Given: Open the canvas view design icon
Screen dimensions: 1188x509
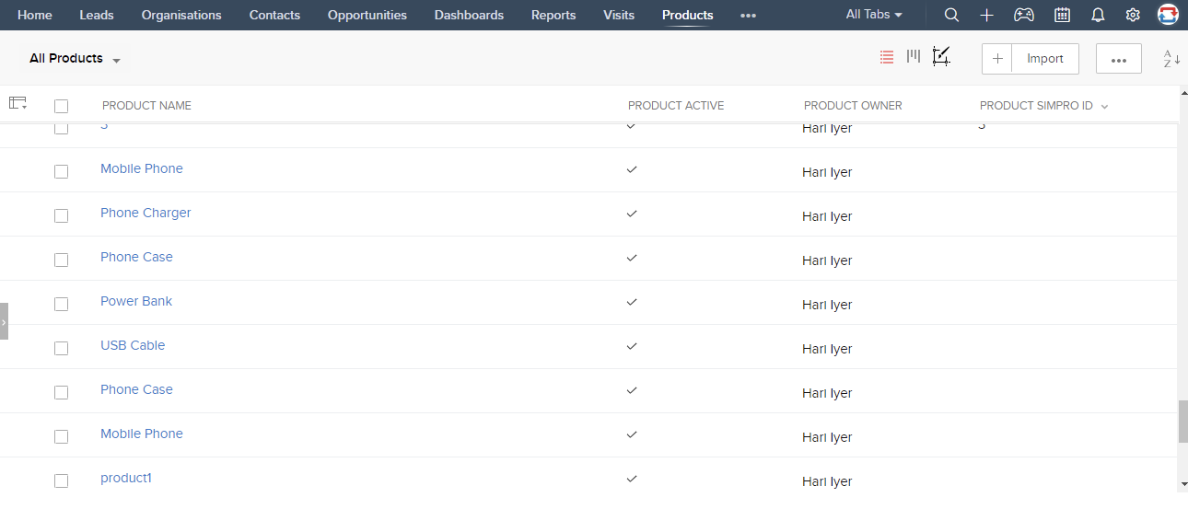Looking at the screenshot, I should point(940,56).
